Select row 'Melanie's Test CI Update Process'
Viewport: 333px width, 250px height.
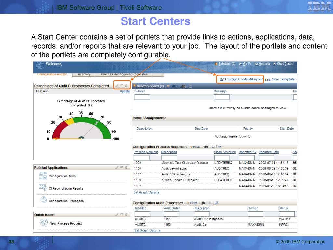pos(215,163)
